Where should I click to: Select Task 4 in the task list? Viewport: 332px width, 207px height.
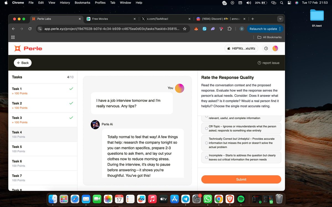(x=43, y=134)
